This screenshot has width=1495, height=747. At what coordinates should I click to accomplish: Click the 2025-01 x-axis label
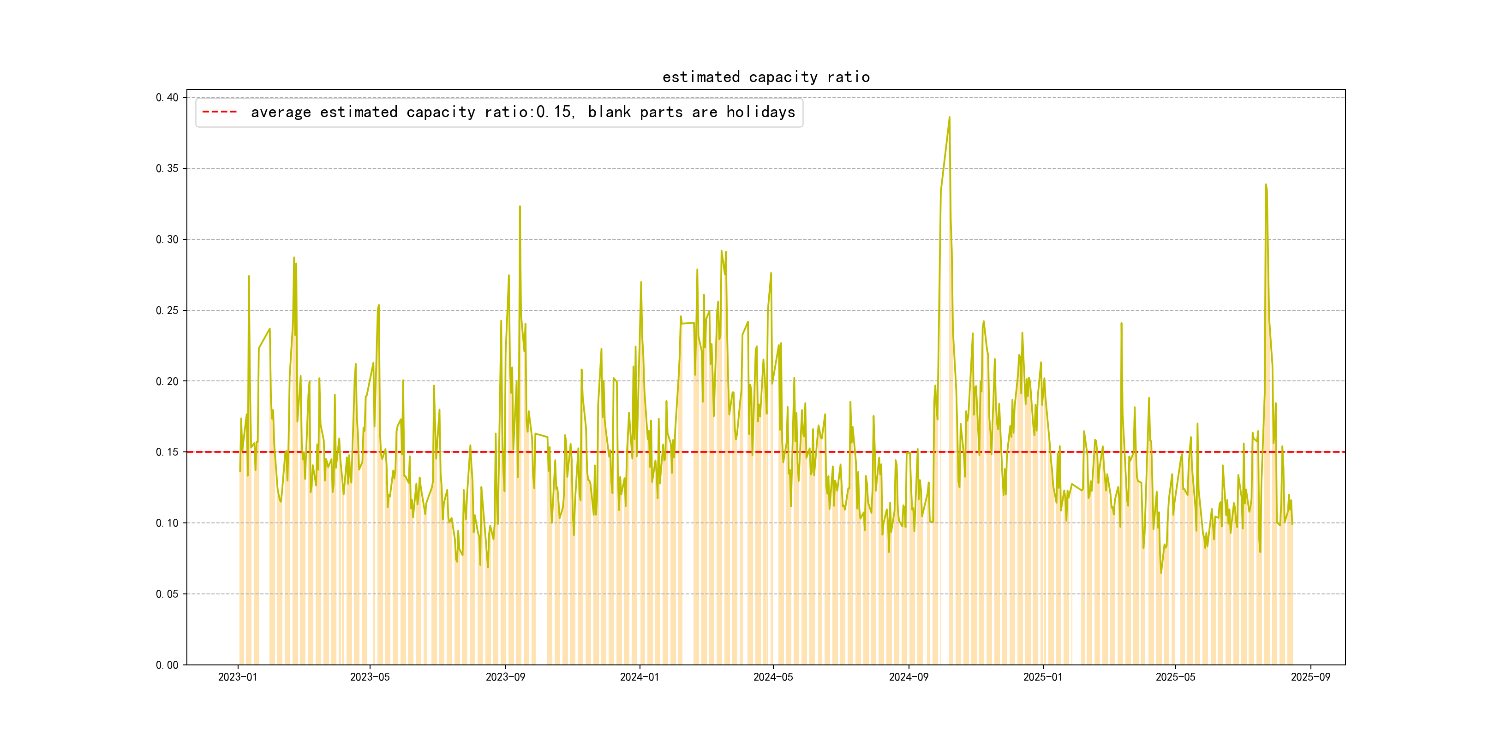[x=1042, y=677]
